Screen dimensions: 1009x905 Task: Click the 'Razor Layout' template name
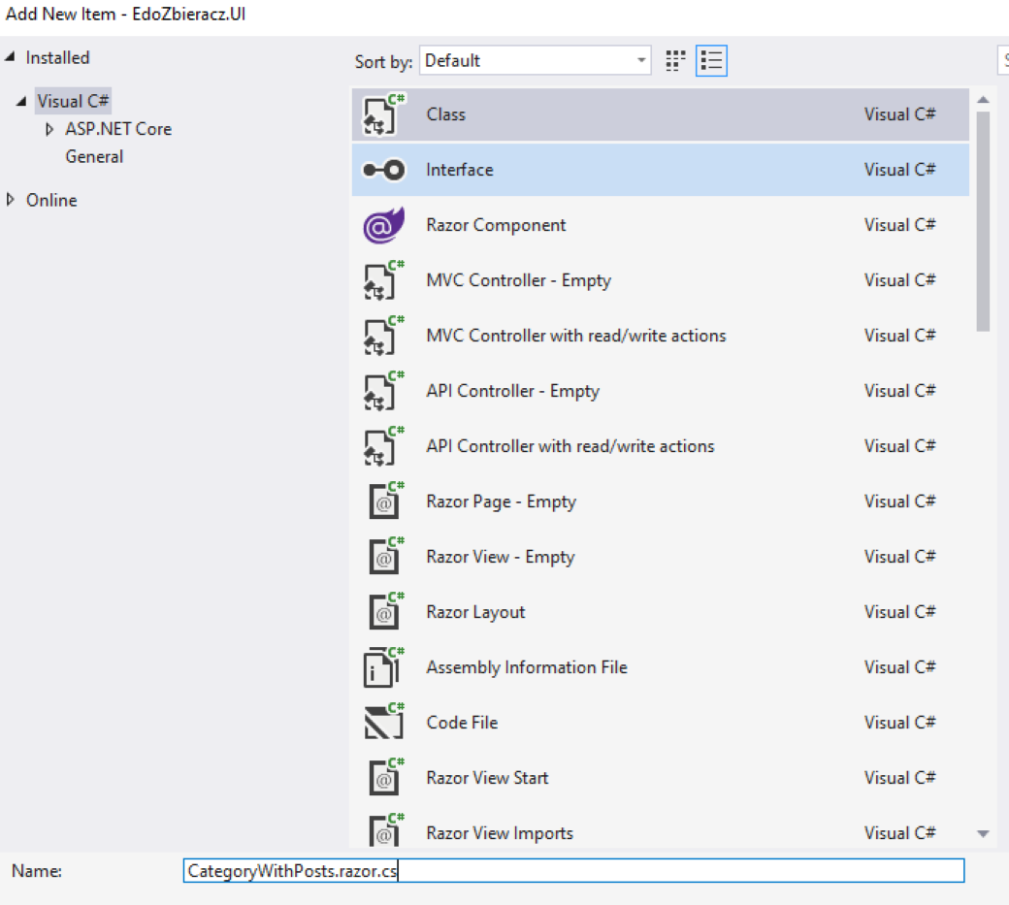pyautogui.click(x=475, y=612)
